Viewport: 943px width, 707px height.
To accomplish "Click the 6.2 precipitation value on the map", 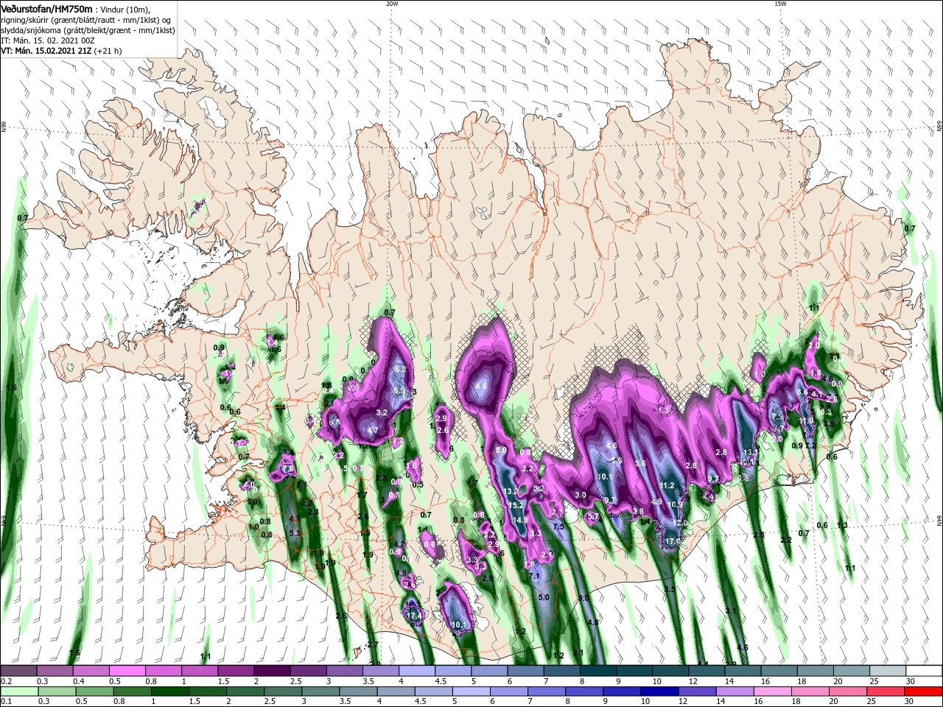I will [x=401, y=369].
